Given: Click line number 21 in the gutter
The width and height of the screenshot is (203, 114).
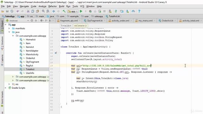Looking at the screenshot, I should (x=51, y=72).
